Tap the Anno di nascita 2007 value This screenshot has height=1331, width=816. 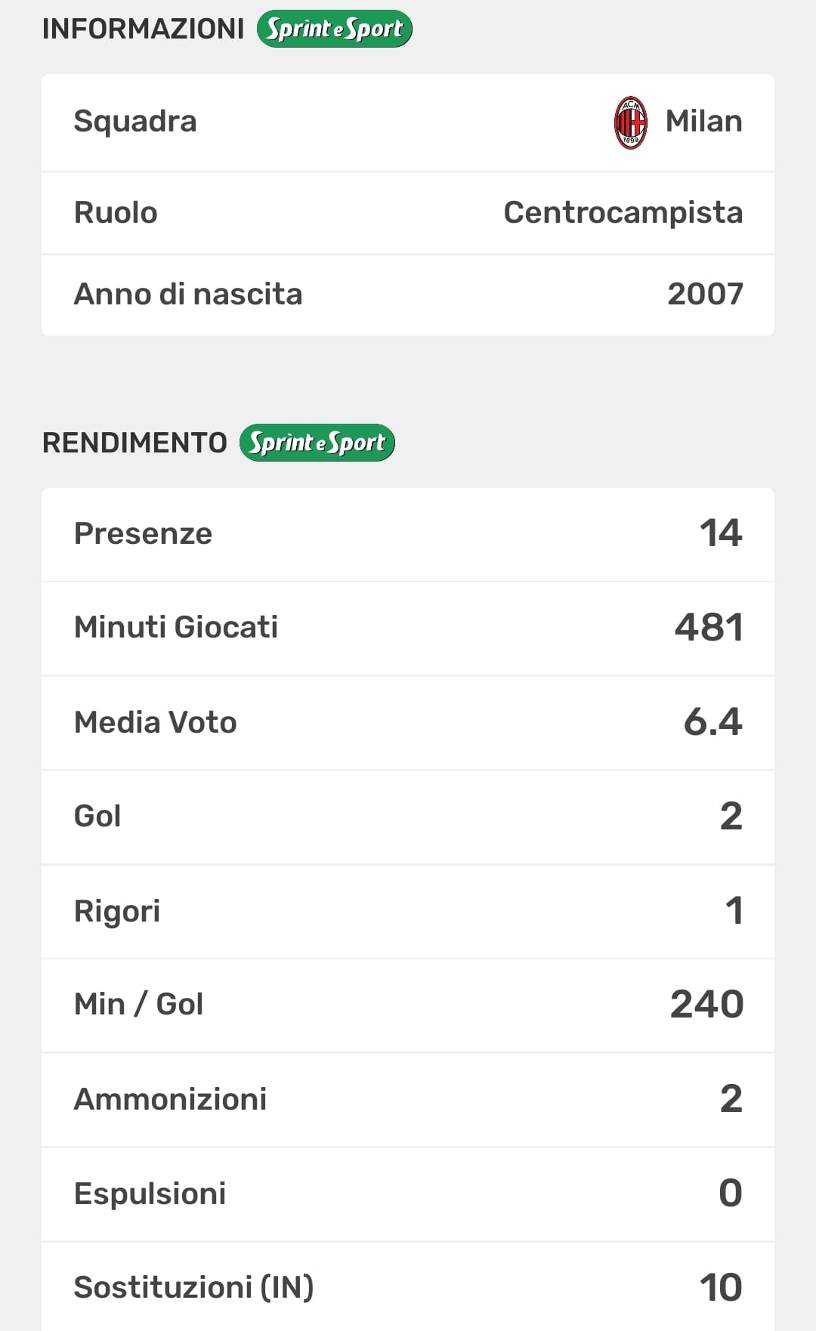[705, 294]
